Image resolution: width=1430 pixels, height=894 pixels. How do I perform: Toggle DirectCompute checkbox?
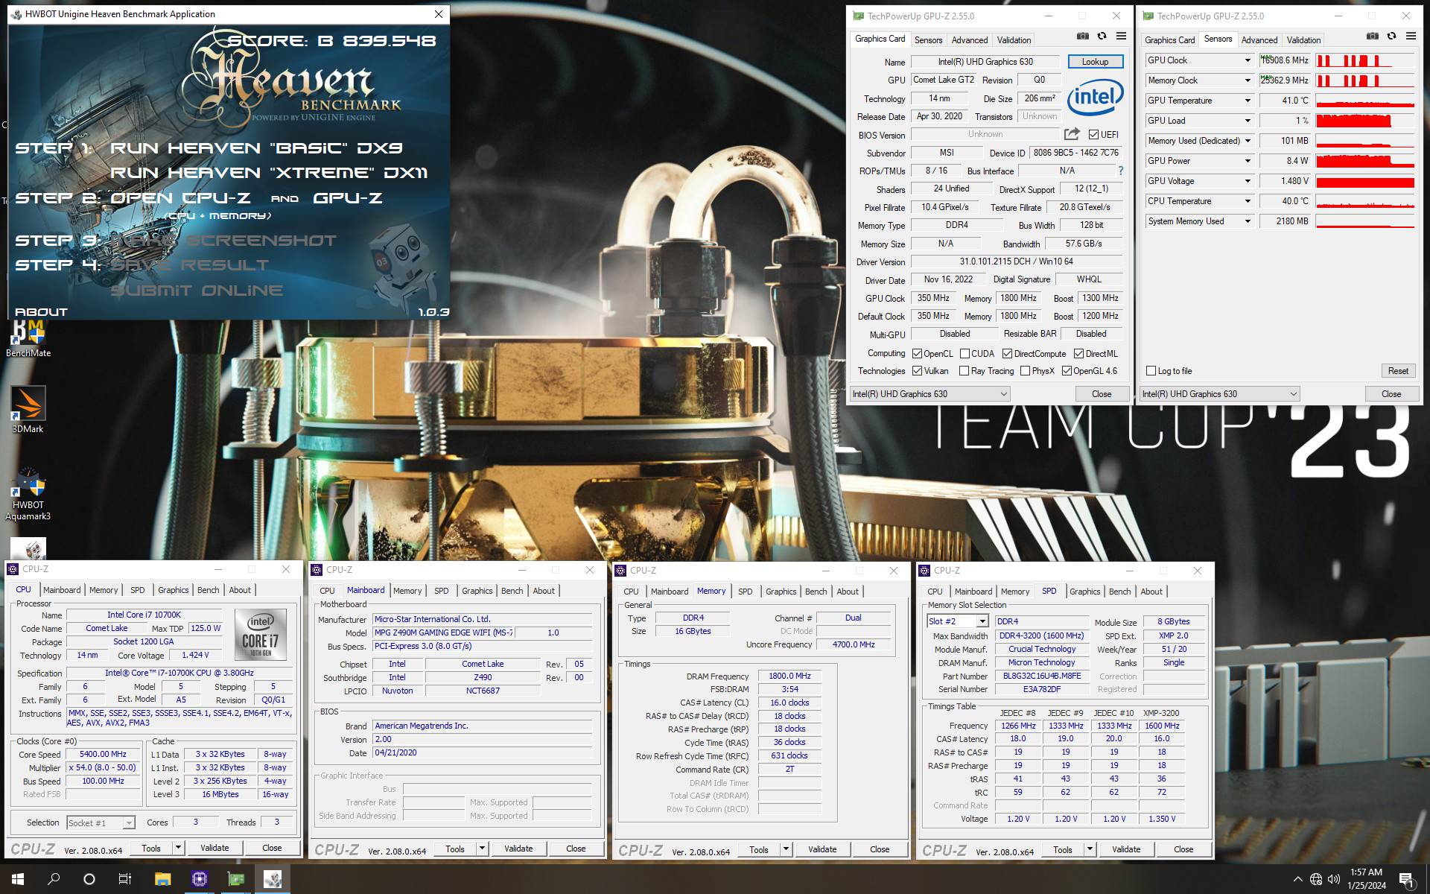point(1007,354)
